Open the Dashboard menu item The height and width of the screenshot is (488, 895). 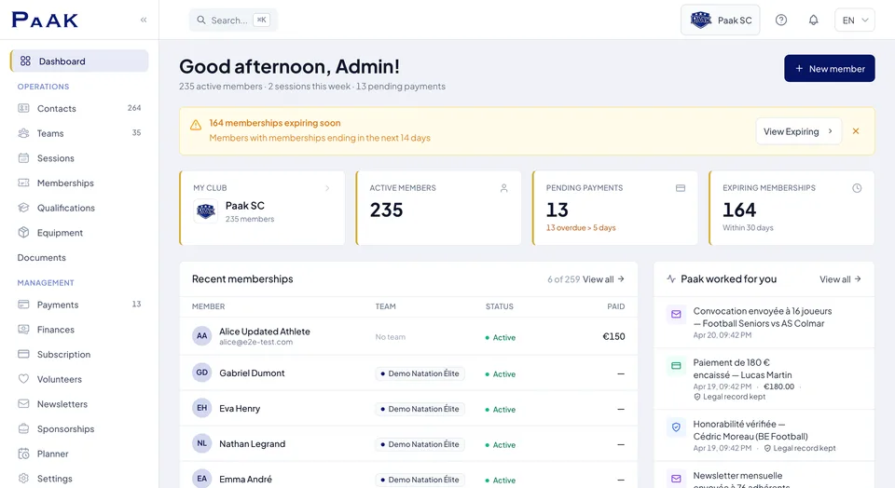[79, 61]
